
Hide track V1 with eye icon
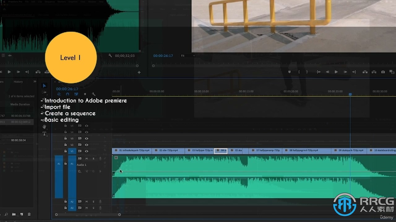pyautogui.click(x=87, y=151)
